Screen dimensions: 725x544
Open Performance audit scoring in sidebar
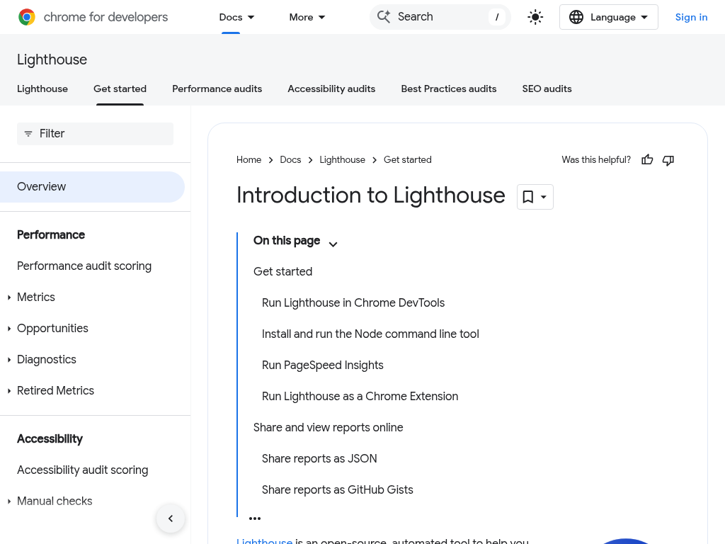(84, 266)
